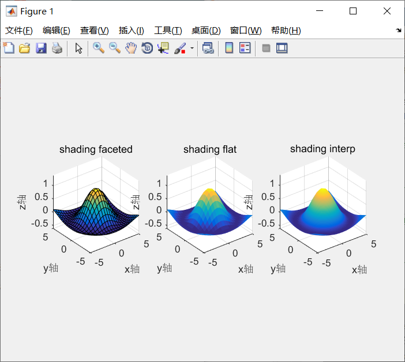Image resolution: width=405 pixels, height=362 pixels.
Task: Click the Link Plot icon
Action: pyautogui.click(x=208, y=48)
